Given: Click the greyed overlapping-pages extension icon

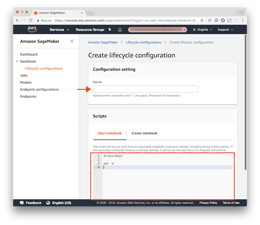Looking at the screenshot, I should tap(236, 20).
